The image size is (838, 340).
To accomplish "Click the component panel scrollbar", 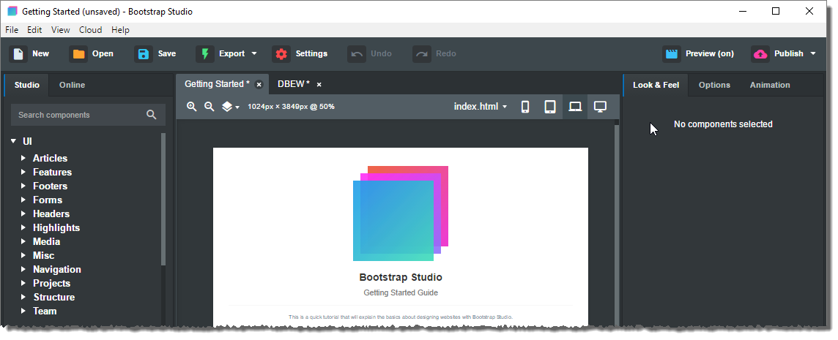I will coord(163,199).
